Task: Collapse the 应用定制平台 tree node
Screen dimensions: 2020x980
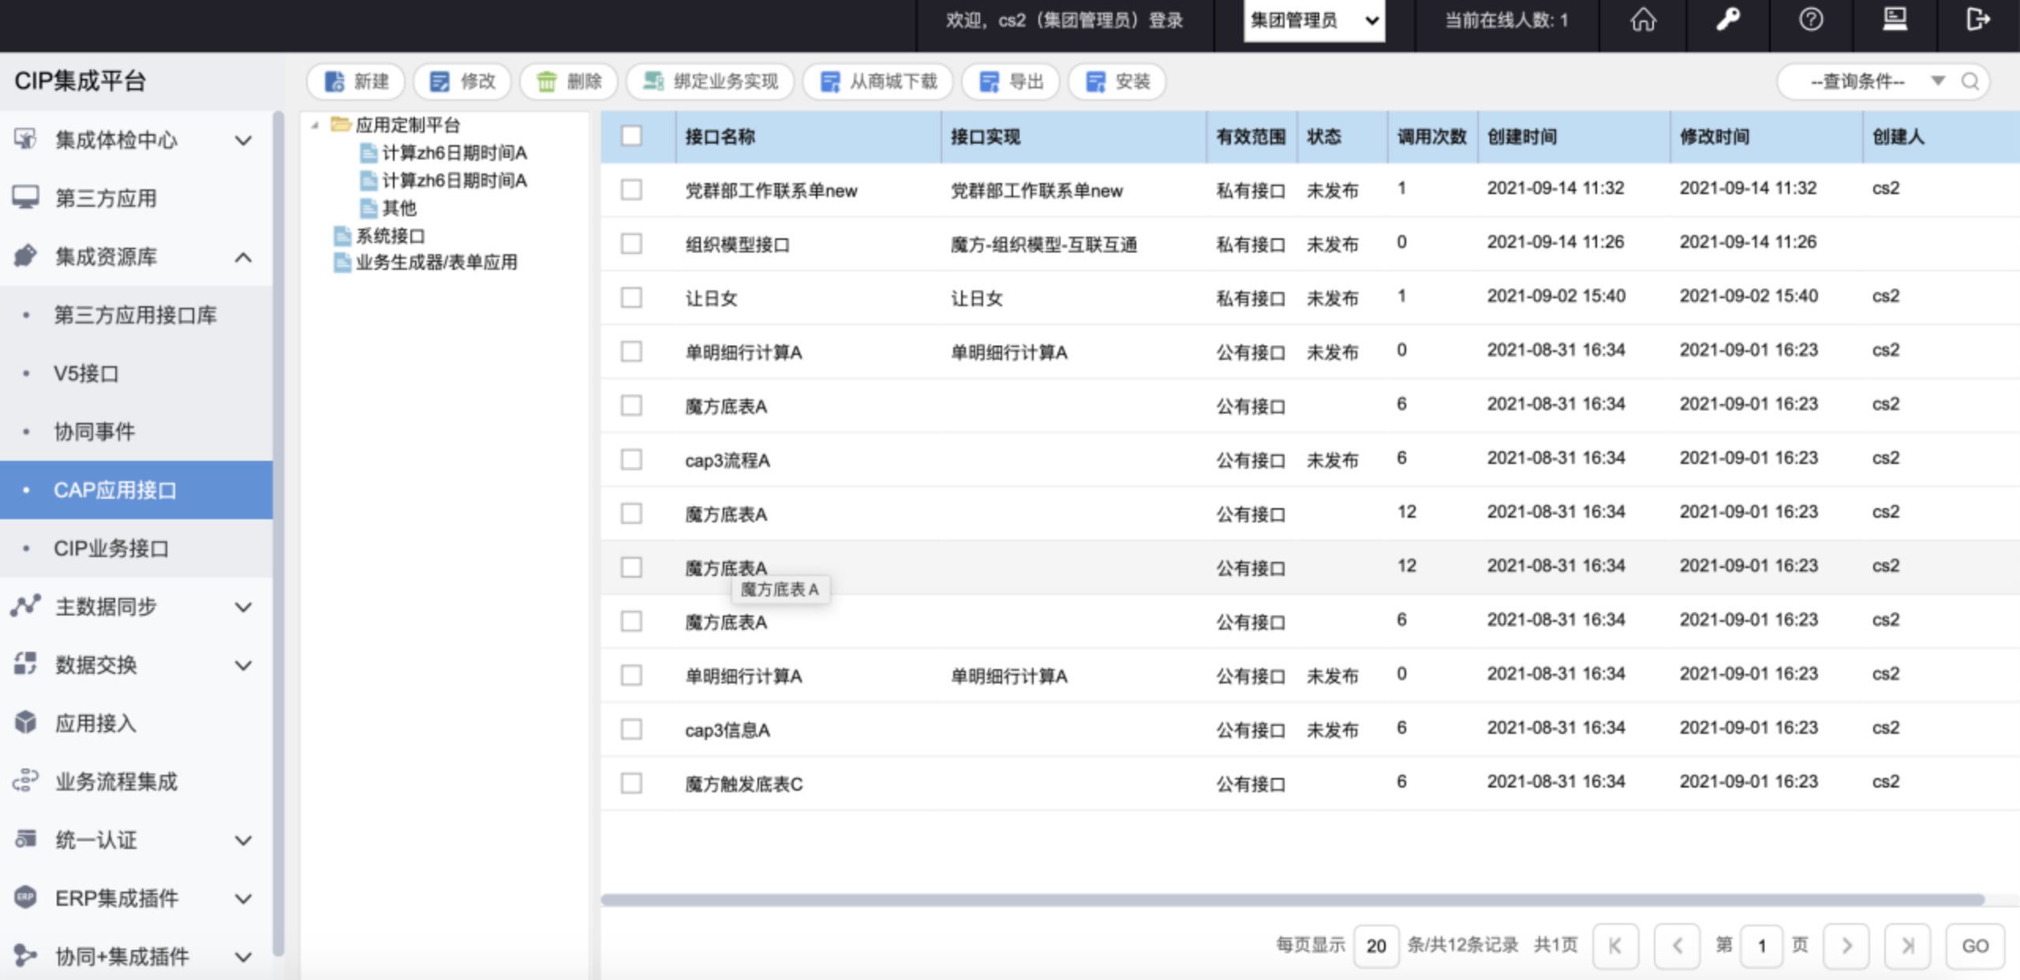Action: pos(315,125)
